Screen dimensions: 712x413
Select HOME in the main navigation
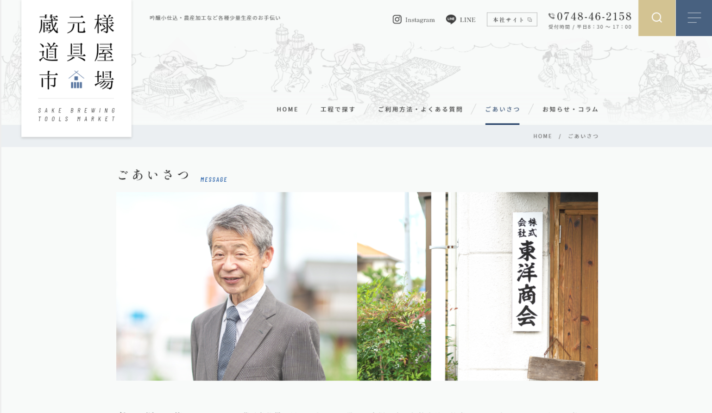[287, 110]
